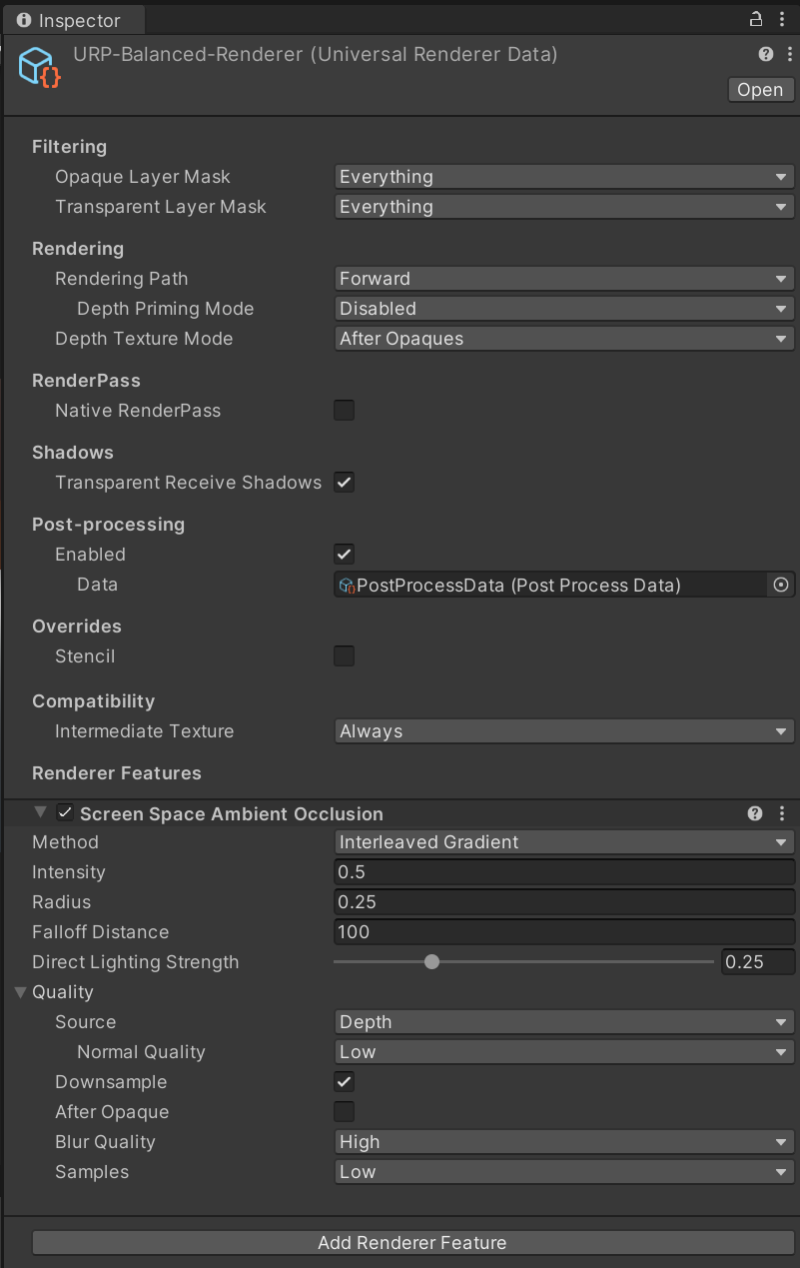Toggle Transparent Receive Shadows off

point(345,483)
